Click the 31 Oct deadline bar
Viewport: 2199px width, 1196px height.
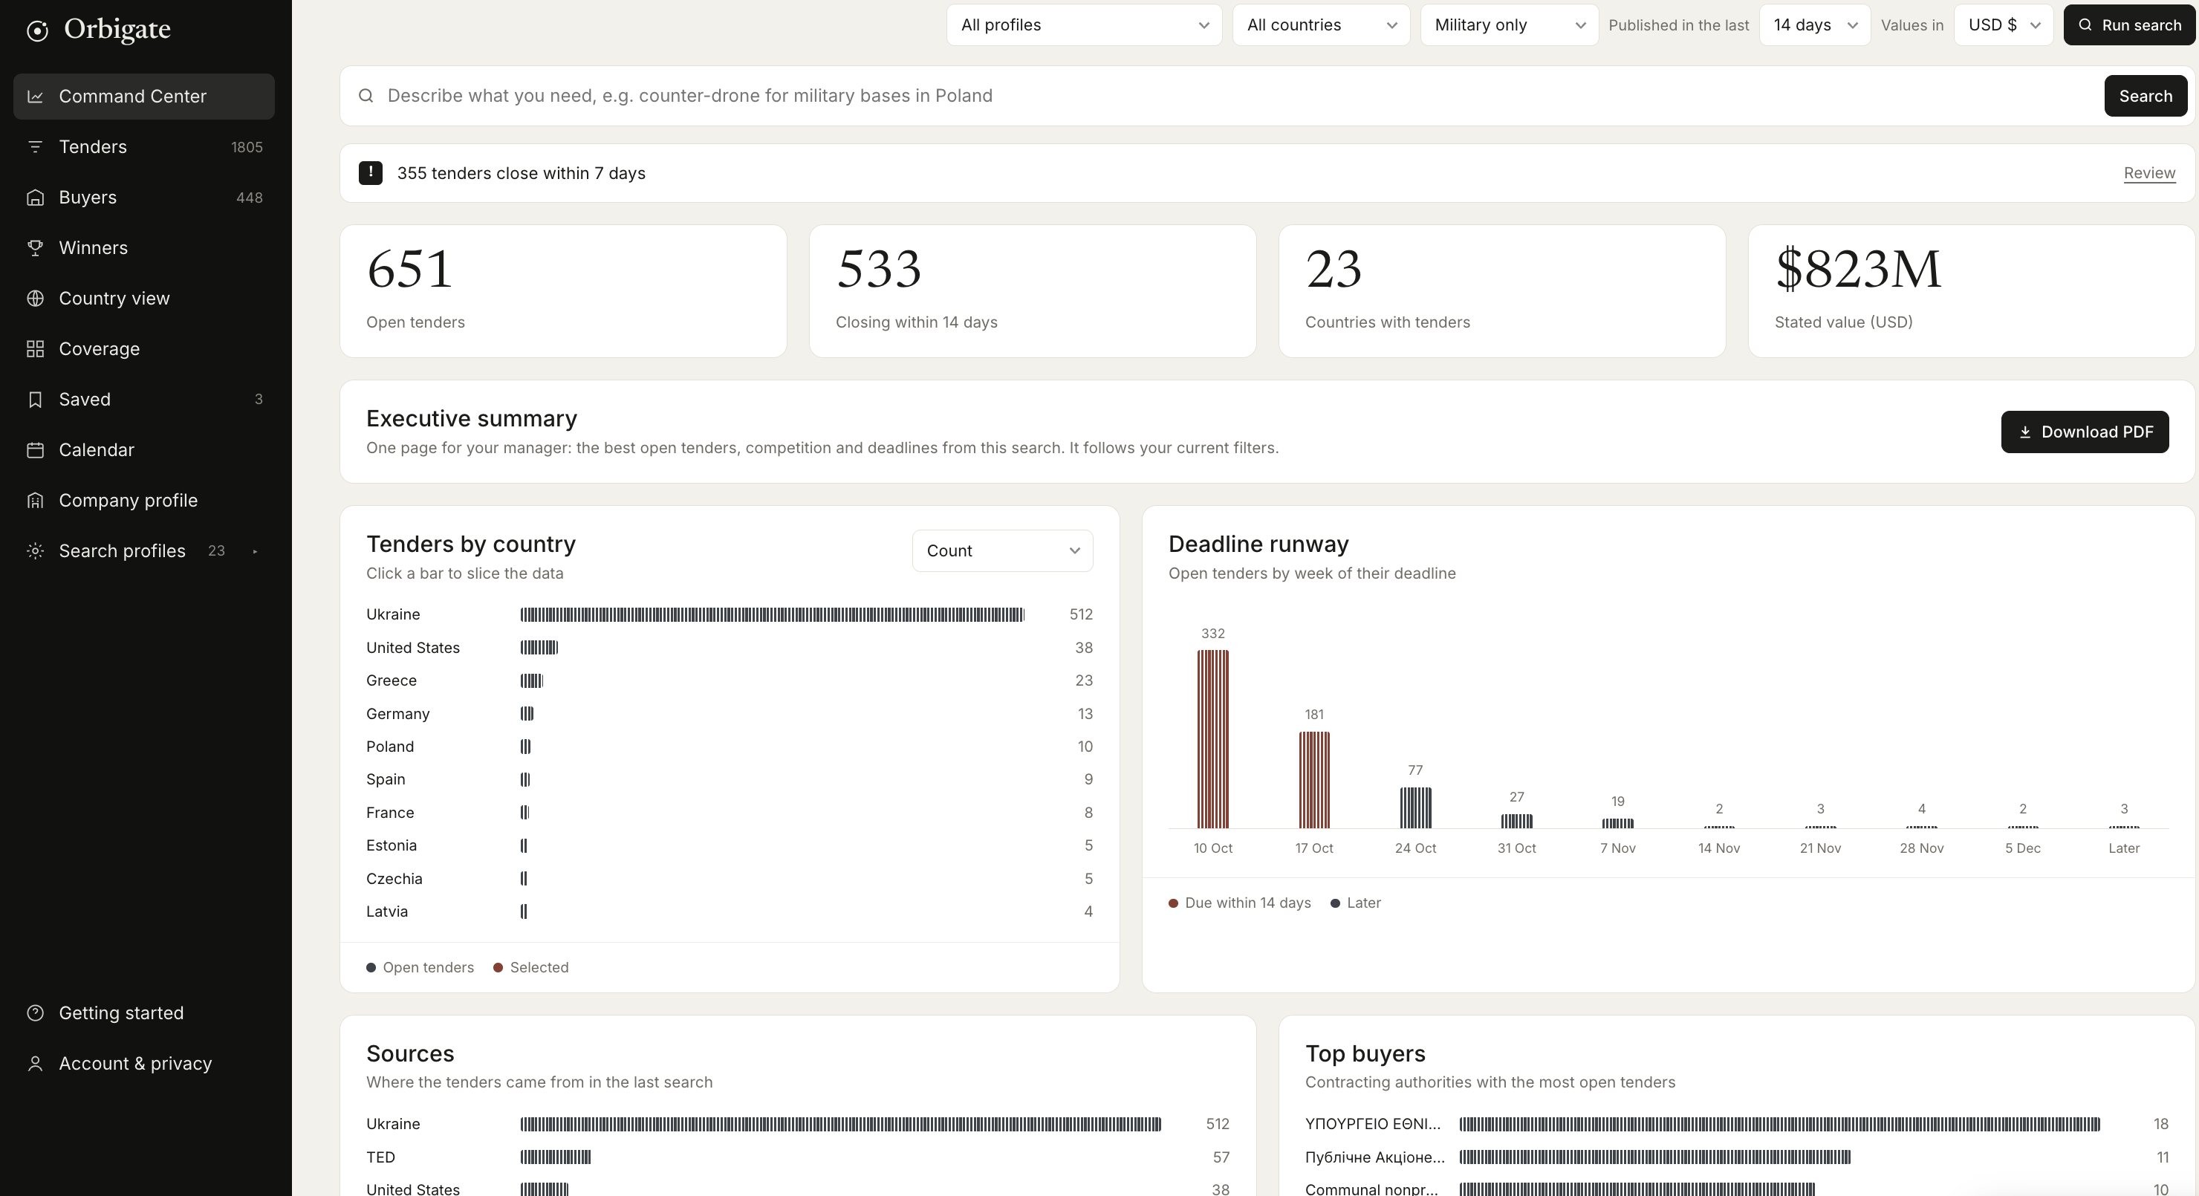(1516, 822)
